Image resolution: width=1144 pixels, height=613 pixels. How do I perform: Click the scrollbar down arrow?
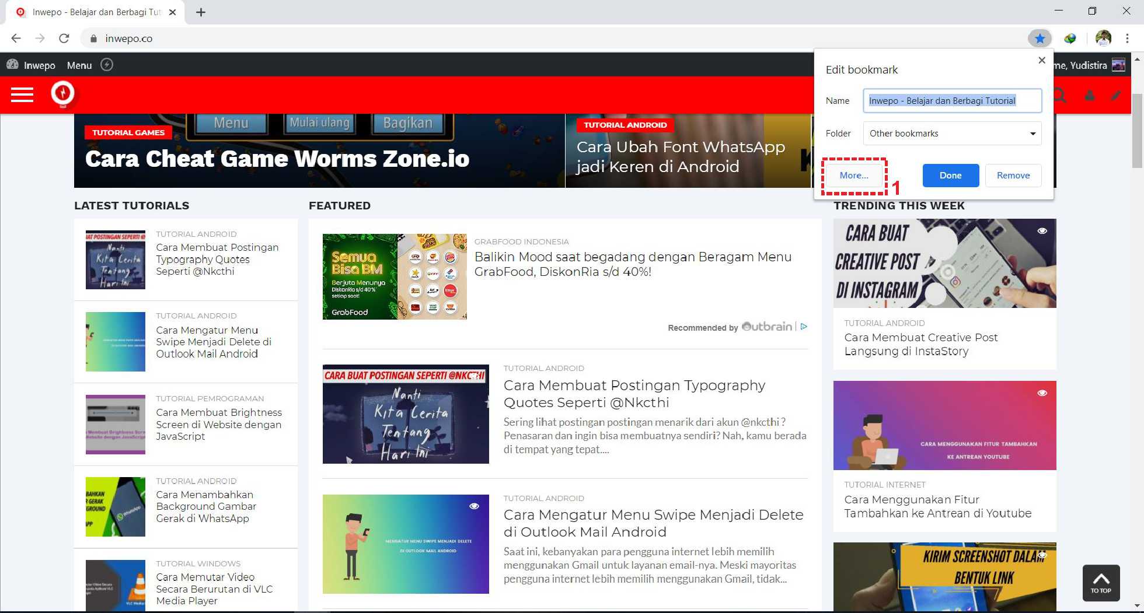tap(1138, 606)
